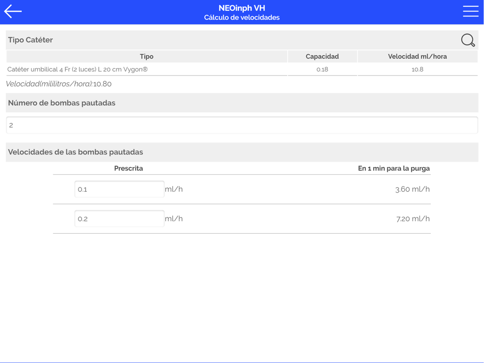The width and height of the screenshot is (484, 363).
Task: Click the Capacidad column header
Action: click(x=322, y=57)
